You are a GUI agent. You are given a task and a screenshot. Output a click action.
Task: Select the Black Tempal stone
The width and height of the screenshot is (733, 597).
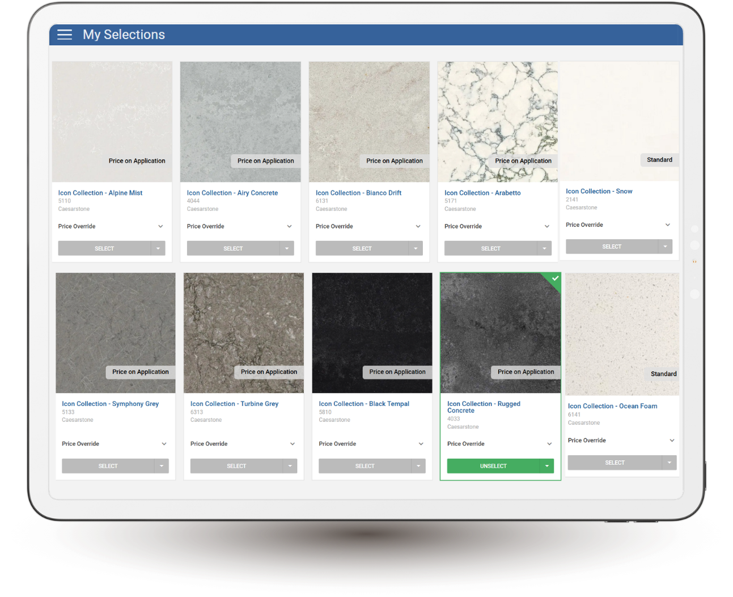click(365, 466)
